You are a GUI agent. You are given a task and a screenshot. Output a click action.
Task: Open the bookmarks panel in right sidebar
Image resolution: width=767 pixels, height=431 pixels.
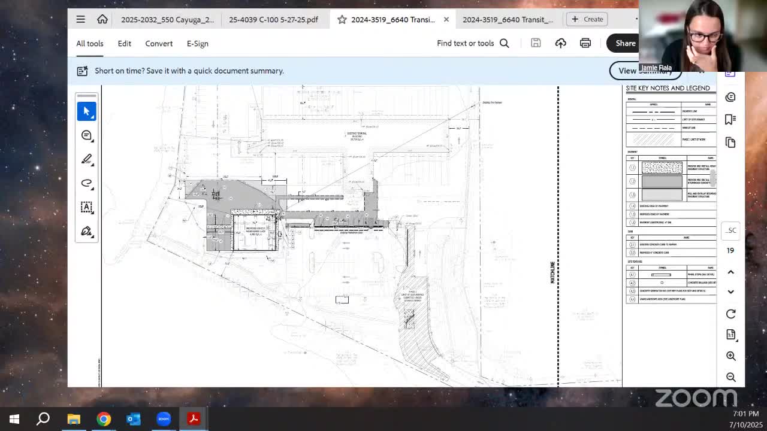pos(730,119)
